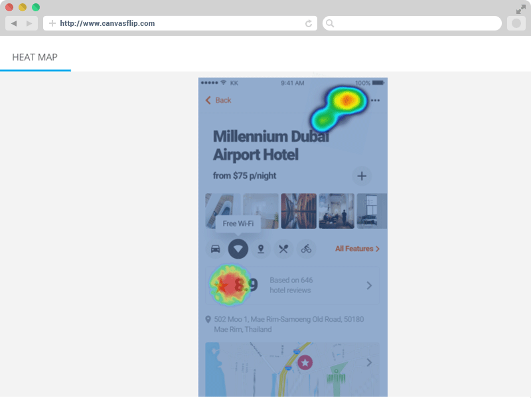The height and width of the screenshot is (398, 531).
Task: Open the All Features link
Action: [357, 249]
